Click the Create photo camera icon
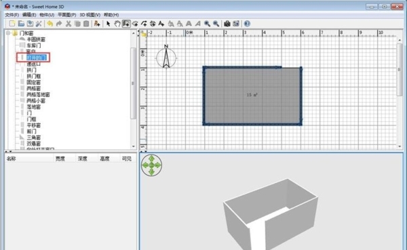The image size is (407, 250). point(227,24)
